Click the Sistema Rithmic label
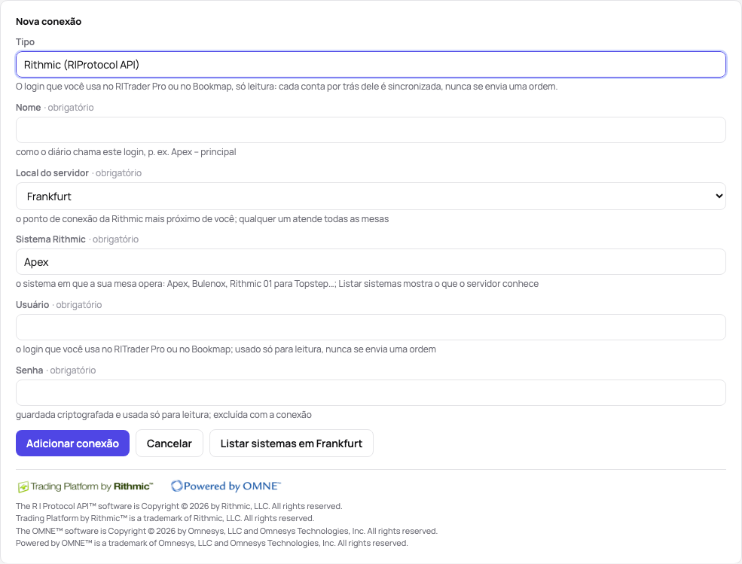 click(50, 239)
